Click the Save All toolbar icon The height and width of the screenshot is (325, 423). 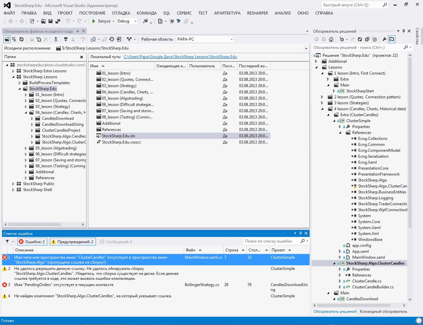click(58, 21)
